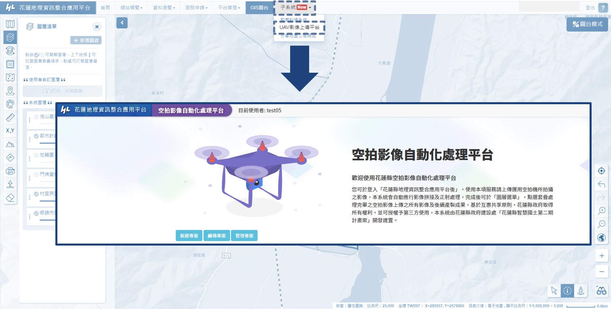Image resolution: width=611 pixels, height=309 pixels.
Task: Switch to the GIS圖台 tab
Action: pos(259,8)
